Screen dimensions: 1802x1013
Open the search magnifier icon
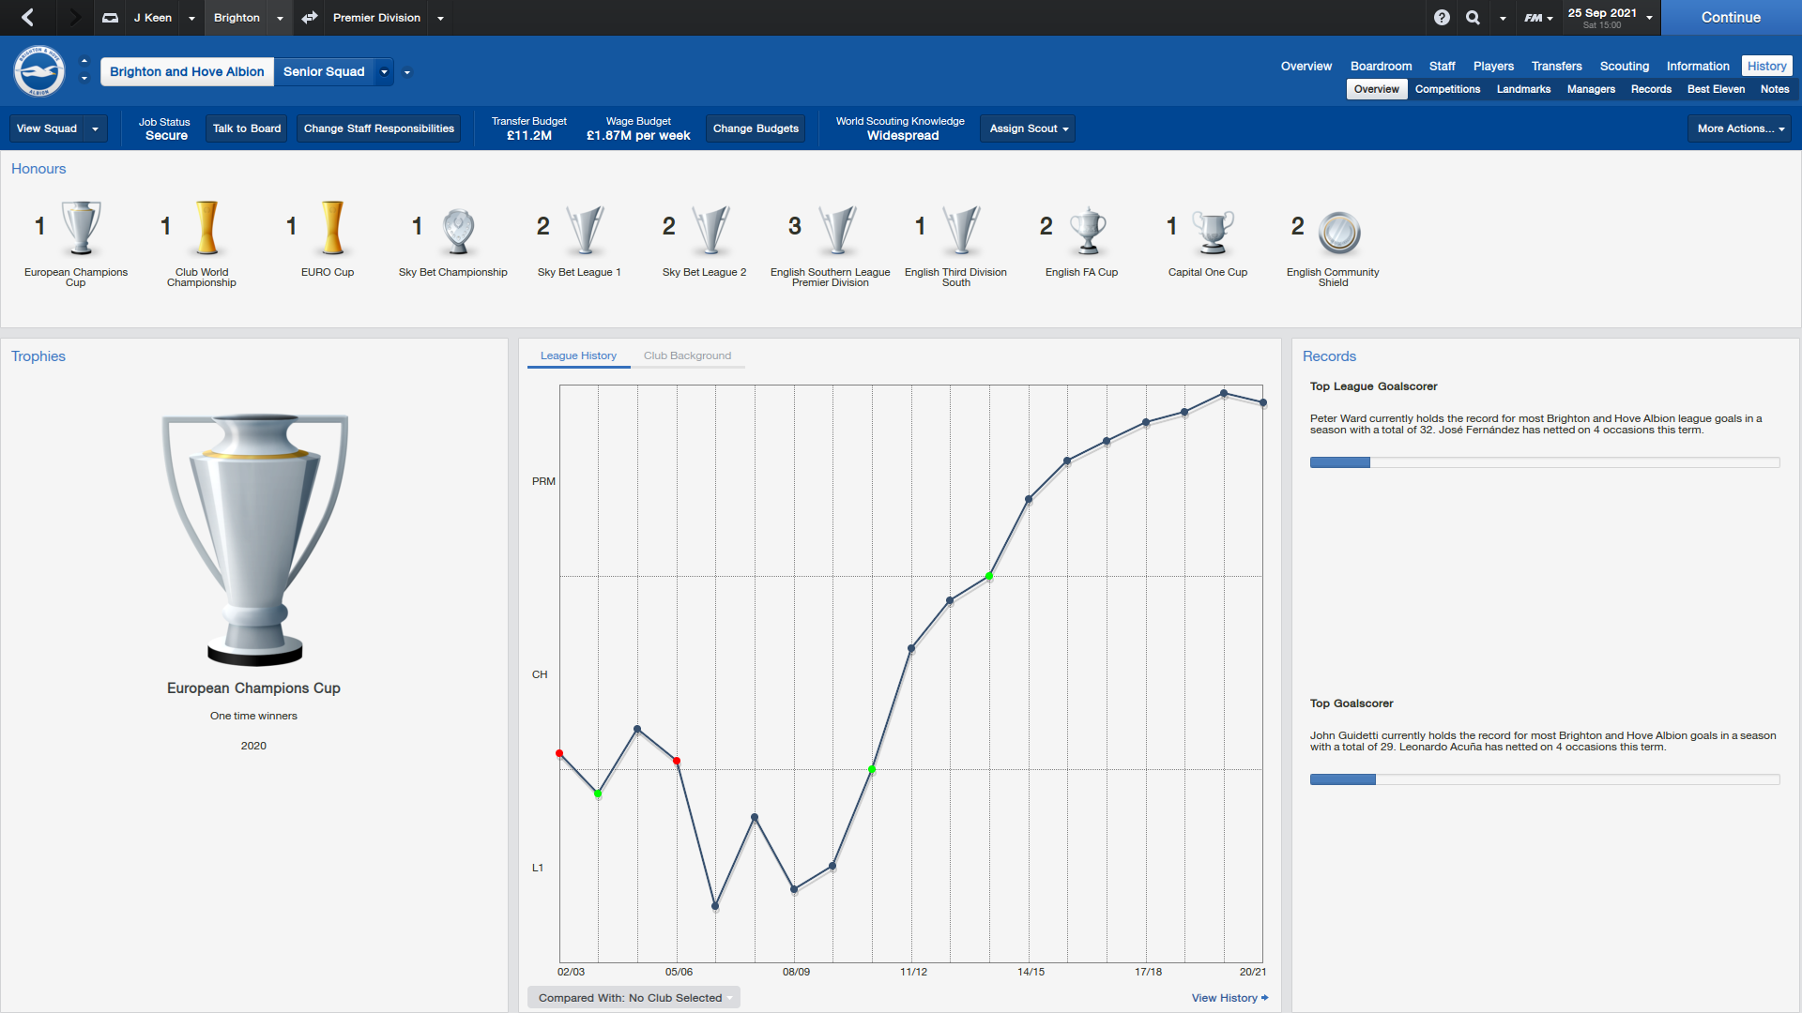pyautogui.click(x=1473, y=18)
